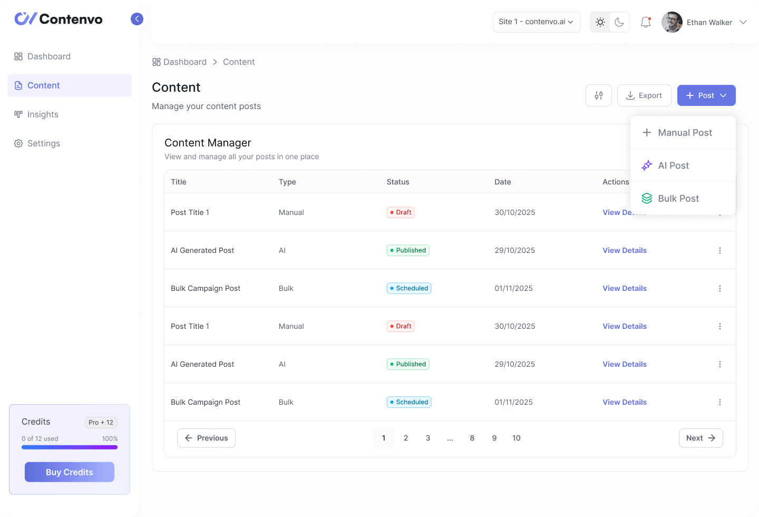Open the Settings gear icon

[18, 143]
